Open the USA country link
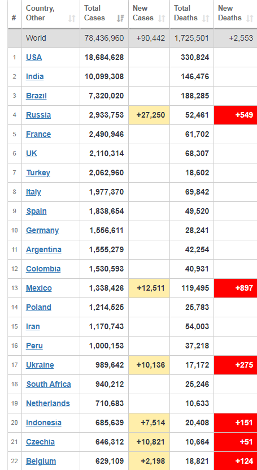The height and width of the screenshot is (470, 257). (34, 57)
